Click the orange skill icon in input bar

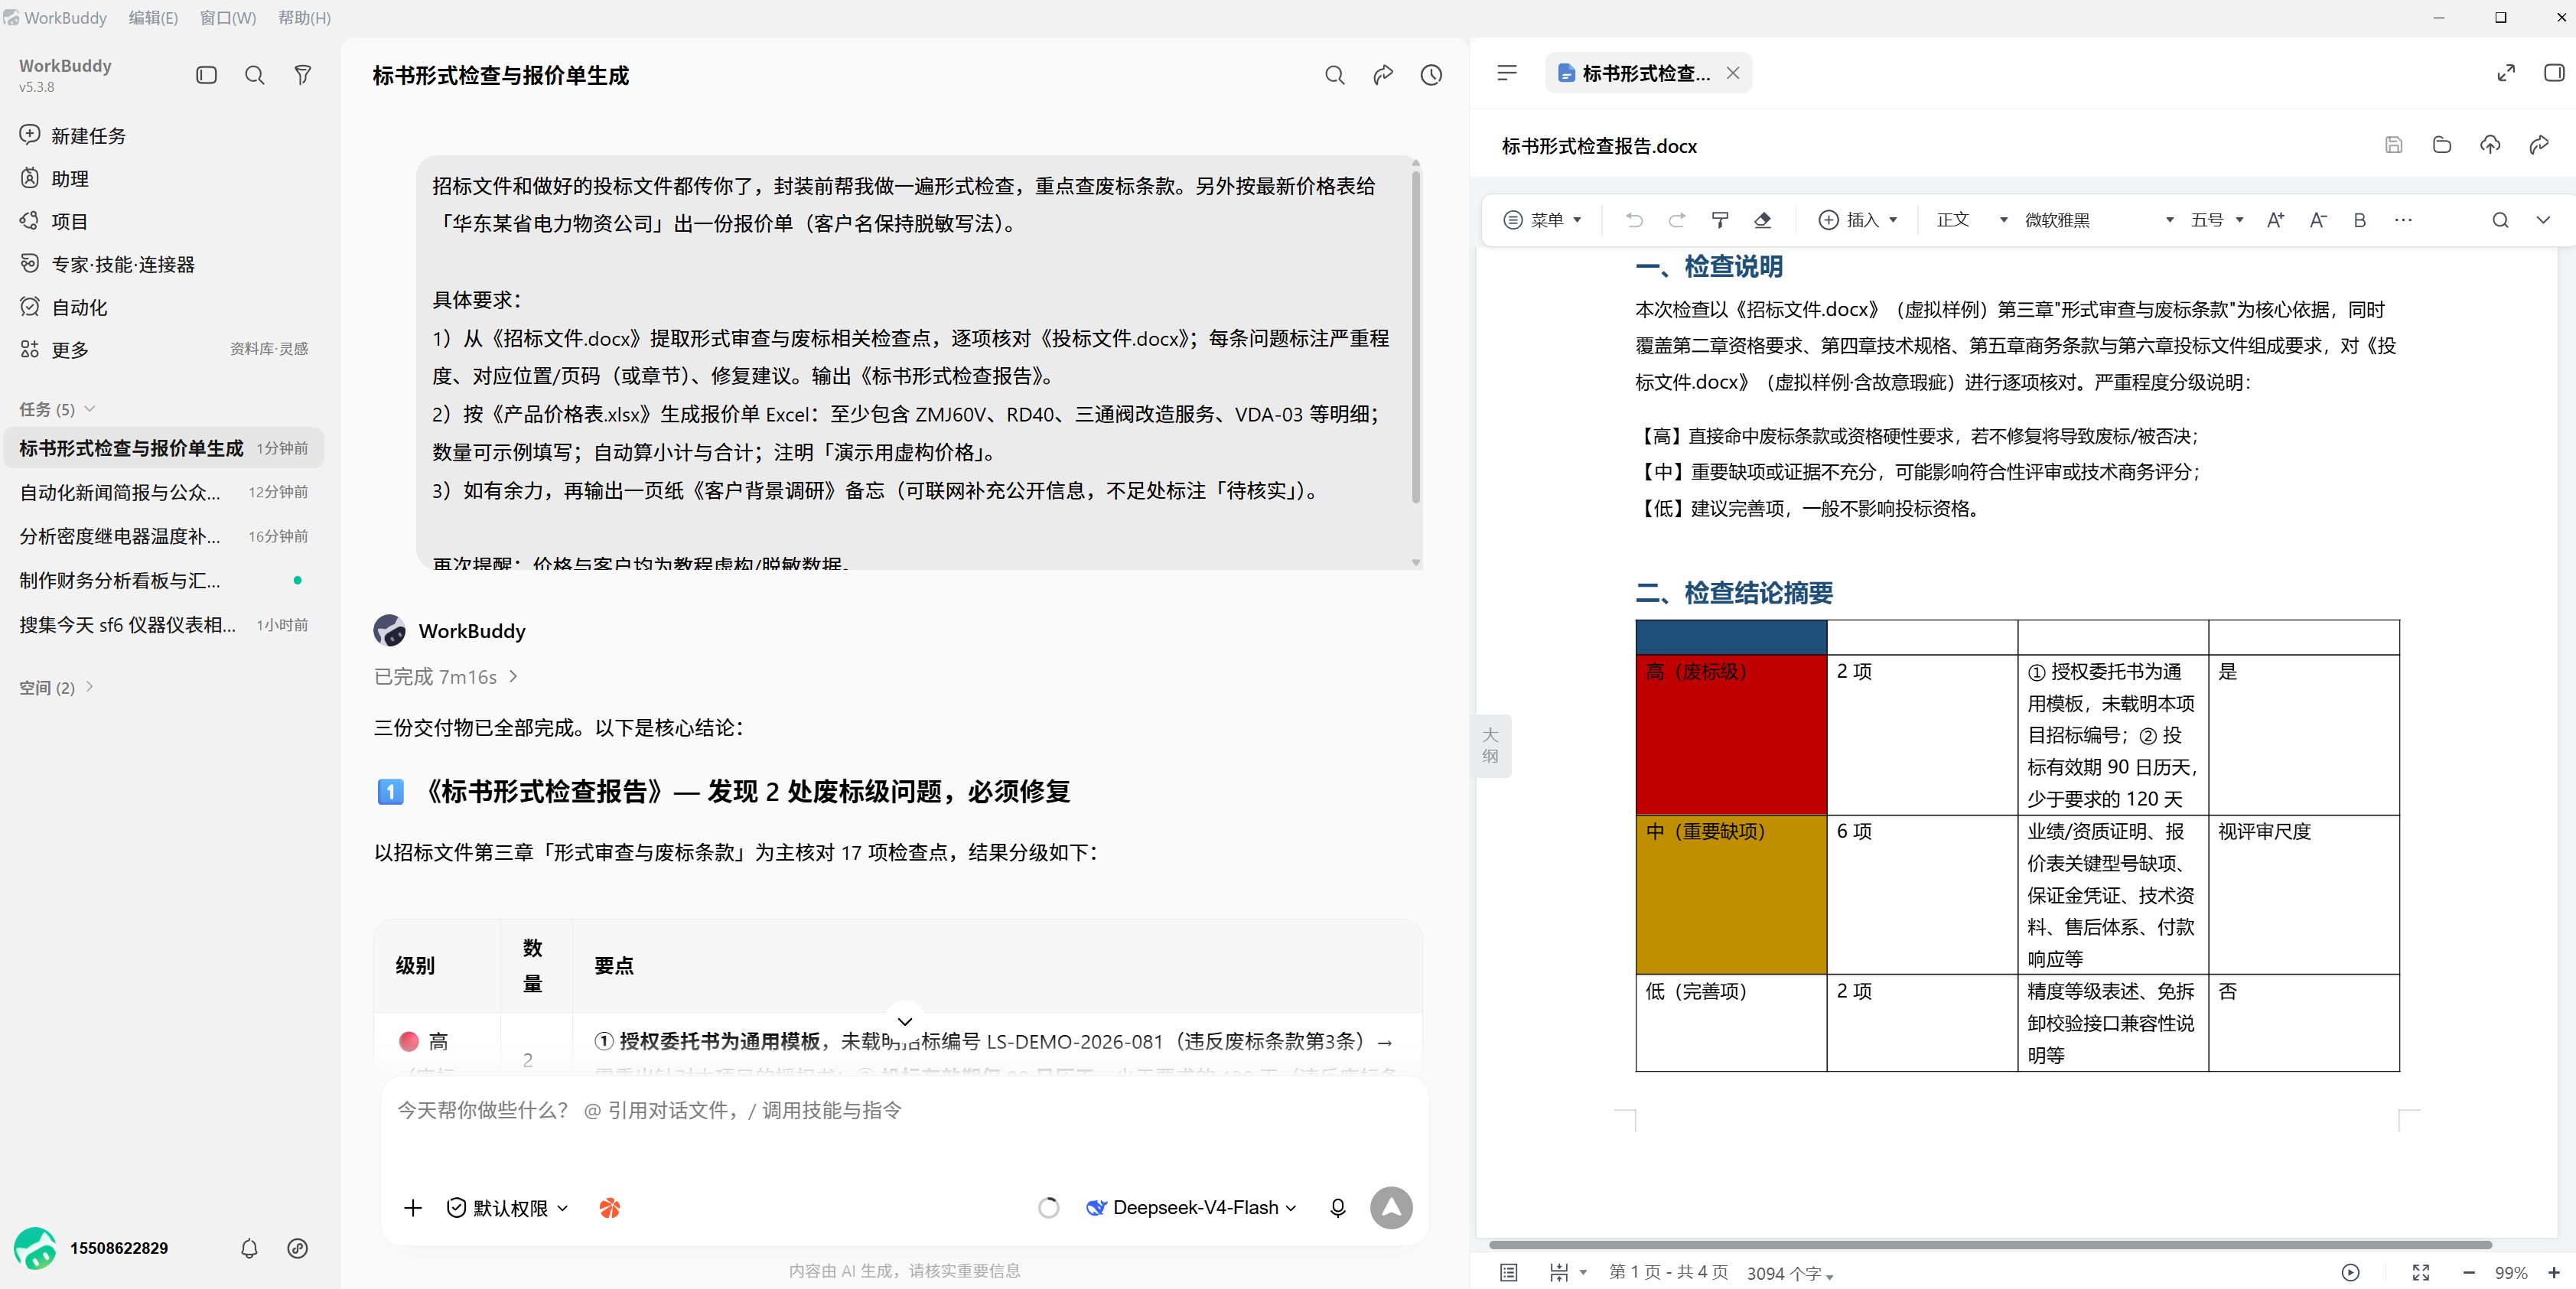[609, 1208]
